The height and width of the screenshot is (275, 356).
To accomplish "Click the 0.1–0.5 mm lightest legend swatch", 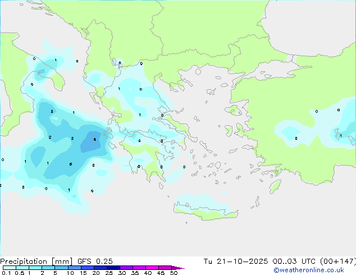I will click(x=10, y=268).
